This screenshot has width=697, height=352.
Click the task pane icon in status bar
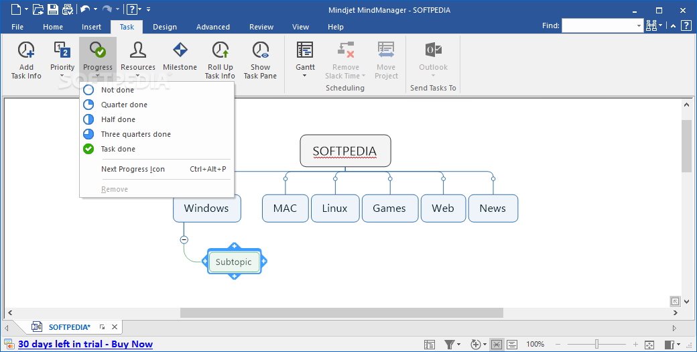[670, 345]
